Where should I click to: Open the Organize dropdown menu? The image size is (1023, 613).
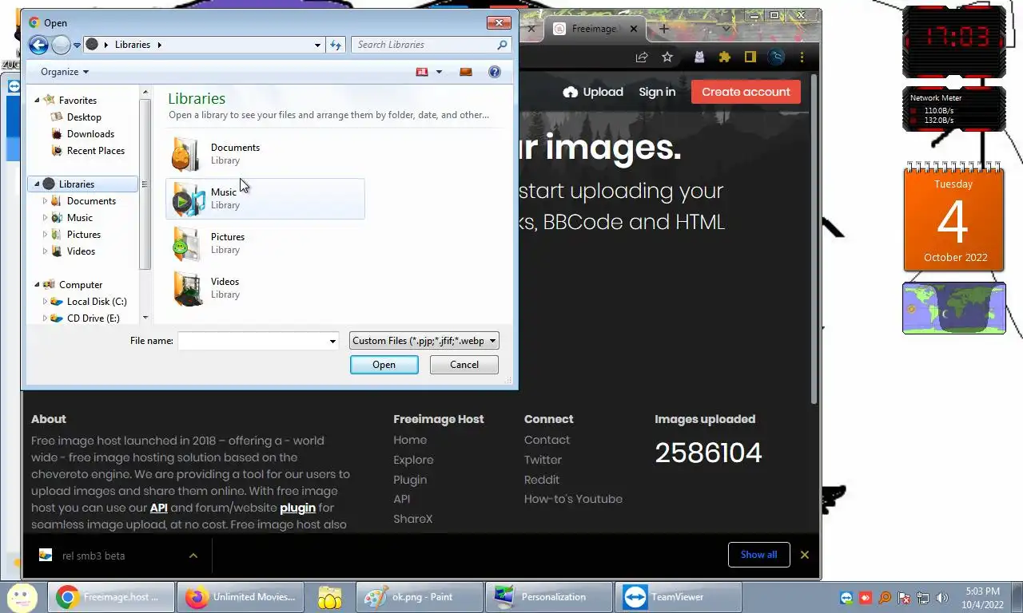(65, 72)
